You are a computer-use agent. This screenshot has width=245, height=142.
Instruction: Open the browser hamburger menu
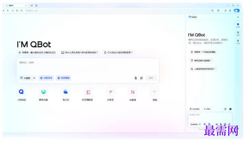[226, 11]
